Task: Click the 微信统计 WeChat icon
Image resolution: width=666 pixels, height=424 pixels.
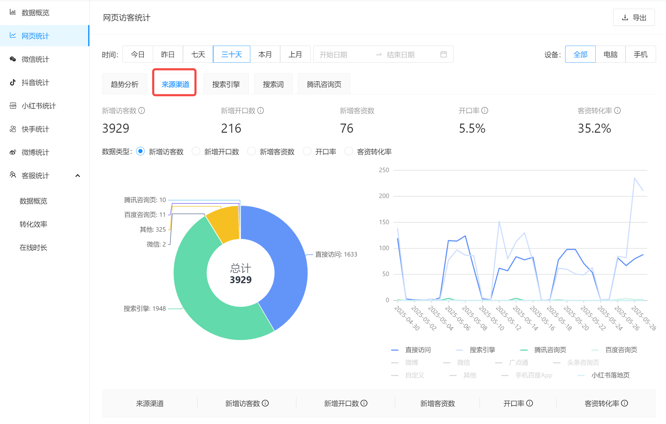Action: 13,59
